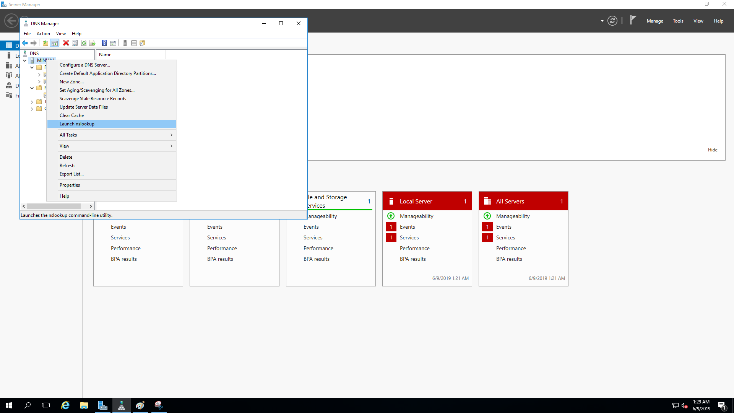Open the notifications flag dropdown in Server Manager

[633, 21]
